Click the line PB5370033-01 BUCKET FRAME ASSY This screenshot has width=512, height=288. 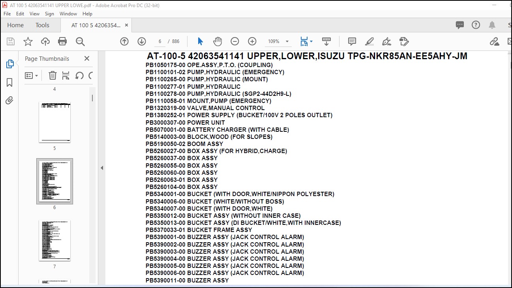pos(199,230)
